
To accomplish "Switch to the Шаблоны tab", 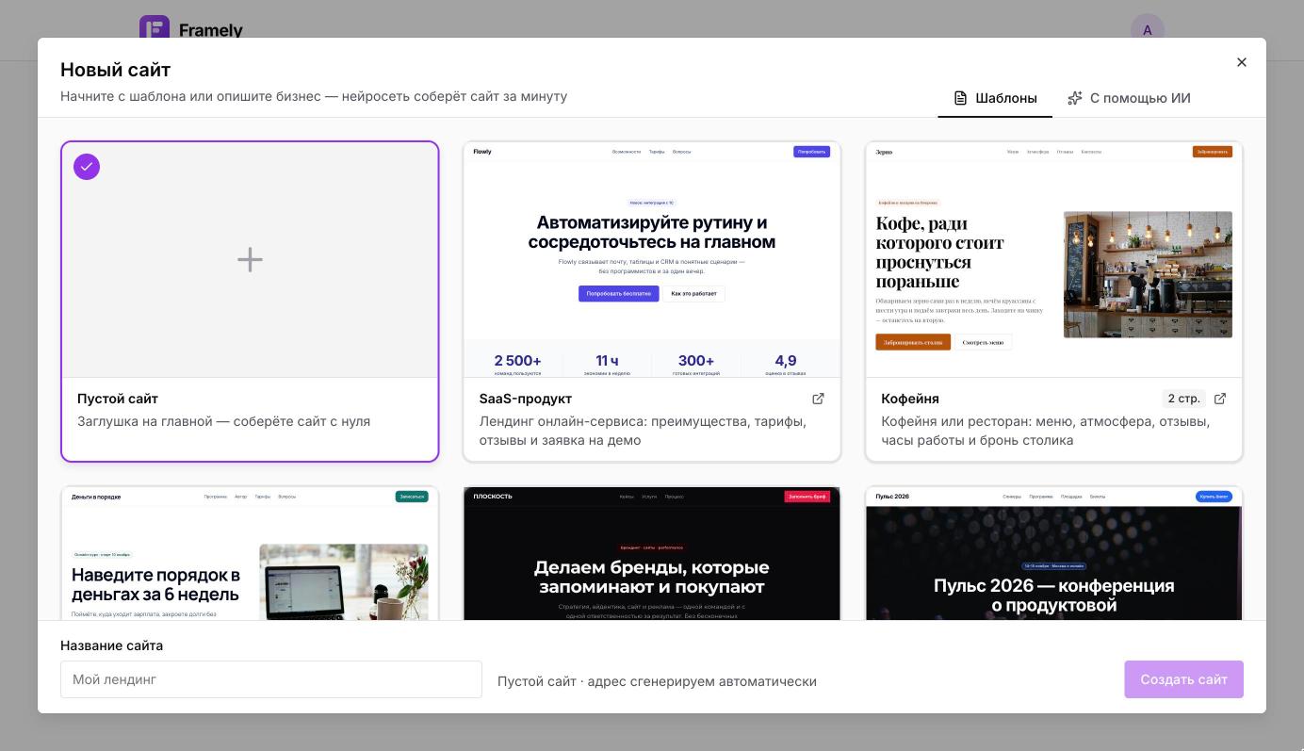I will (995, 98).
